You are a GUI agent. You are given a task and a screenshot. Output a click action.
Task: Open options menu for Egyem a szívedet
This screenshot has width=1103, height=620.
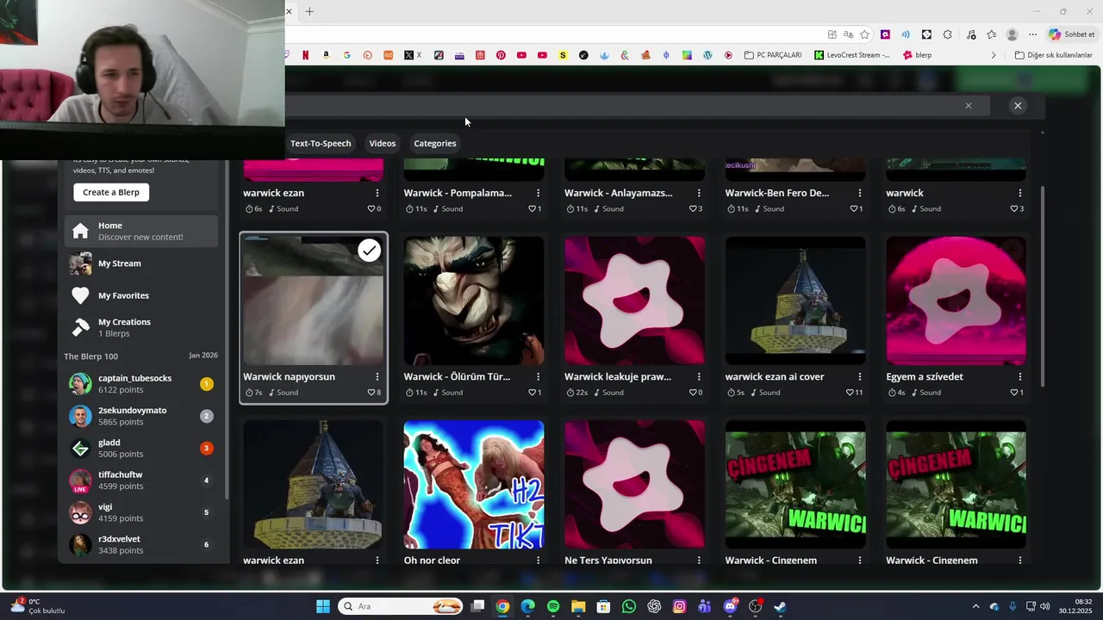[1020, 376]
